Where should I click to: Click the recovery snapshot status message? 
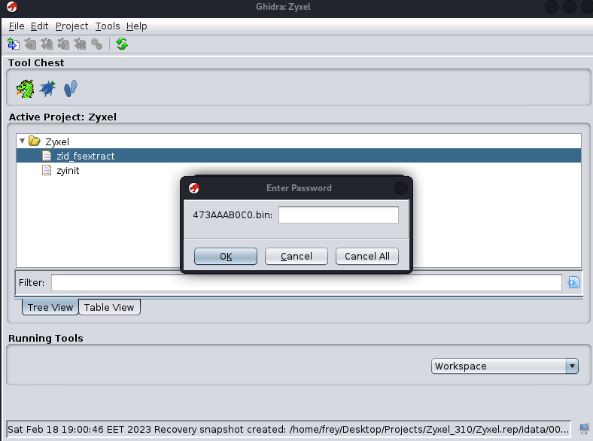pos(288,429)
